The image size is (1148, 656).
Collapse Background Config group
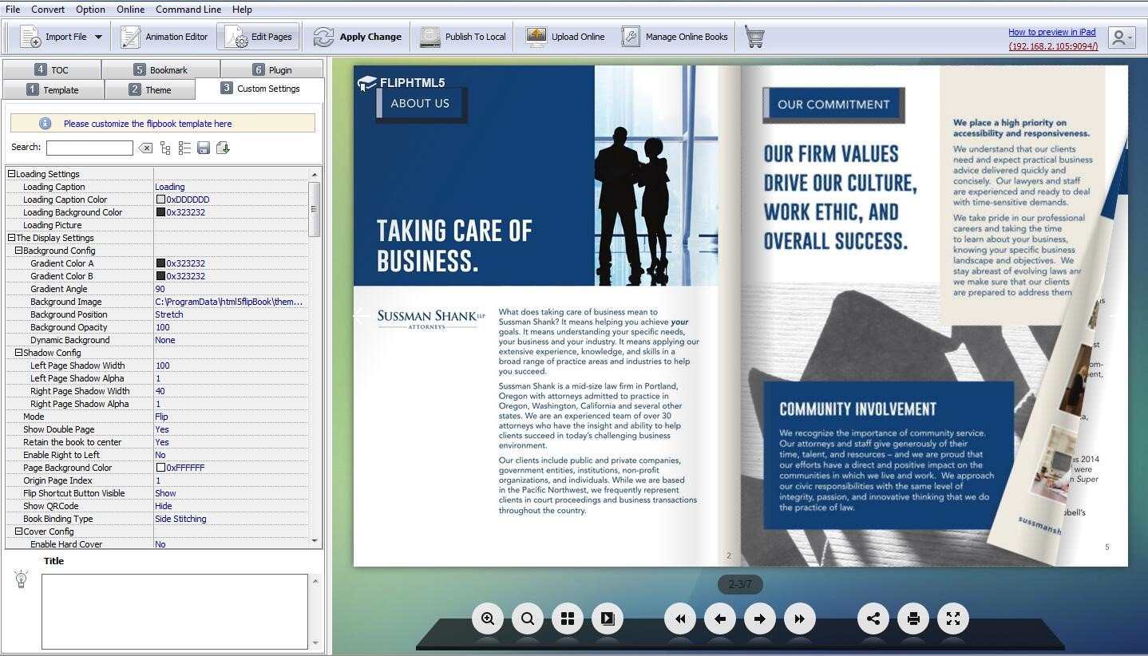[18, 251]
